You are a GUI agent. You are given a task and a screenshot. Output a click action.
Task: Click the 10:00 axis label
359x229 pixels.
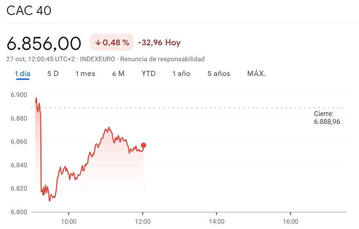tap(69, 221)
